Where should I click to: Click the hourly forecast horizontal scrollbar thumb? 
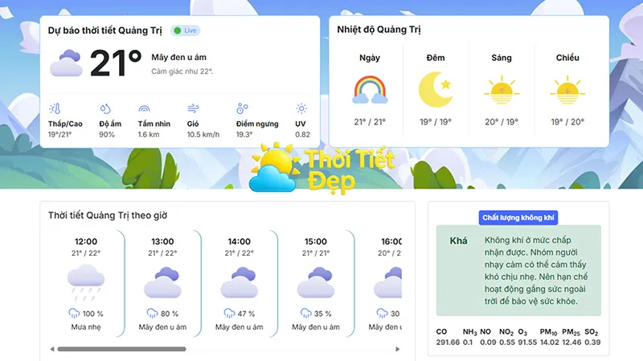121,349
